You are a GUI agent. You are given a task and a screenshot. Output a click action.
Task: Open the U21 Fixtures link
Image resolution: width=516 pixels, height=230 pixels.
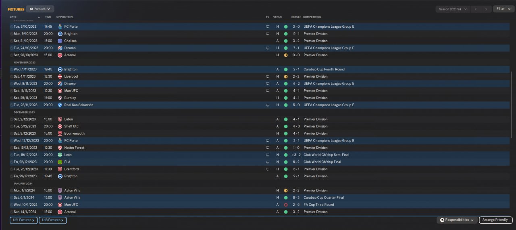tap(24, 220)
